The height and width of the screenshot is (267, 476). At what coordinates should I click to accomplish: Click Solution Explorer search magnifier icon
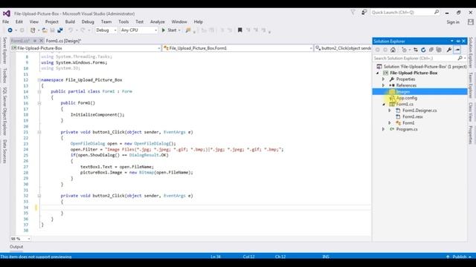[460, 58]
